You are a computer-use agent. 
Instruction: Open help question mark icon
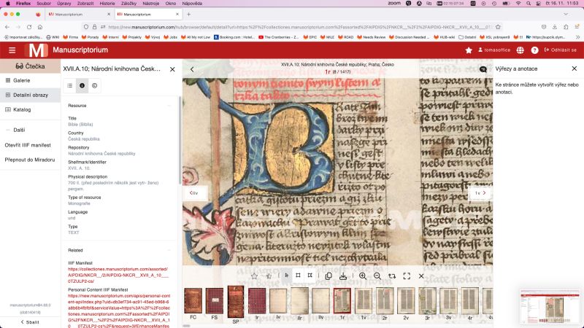pyautogui.click(x=534, y=50)
